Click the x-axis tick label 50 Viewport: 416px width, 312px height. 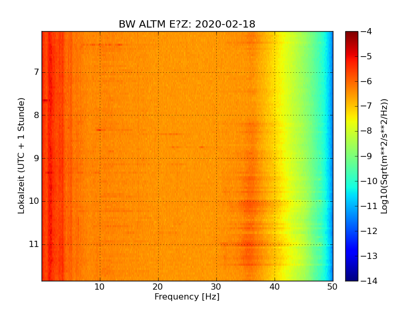332,287
